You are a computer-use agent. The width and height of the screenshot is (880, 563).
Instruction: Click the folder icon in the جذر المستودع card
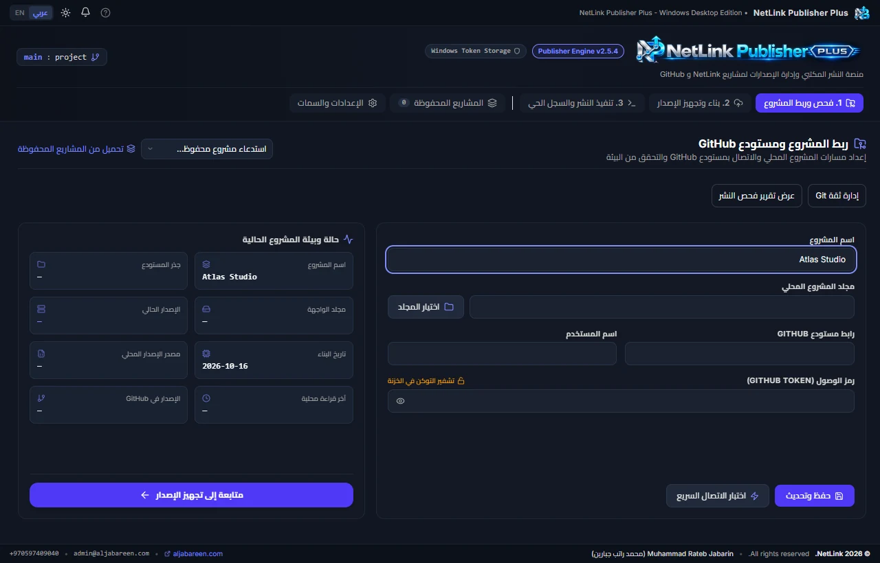point(41,264)
